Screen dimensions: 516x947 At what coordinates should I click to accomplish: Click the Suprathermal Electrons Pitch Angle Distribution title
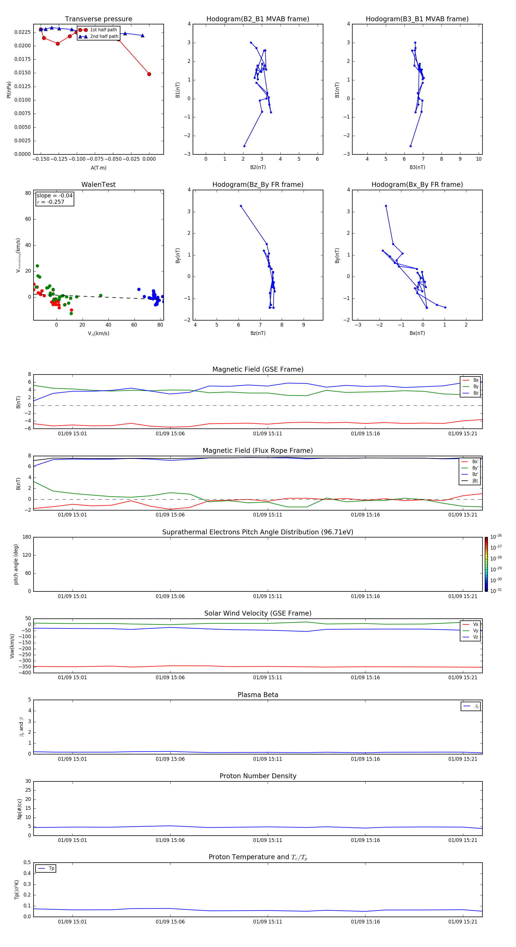pos(258,532)
